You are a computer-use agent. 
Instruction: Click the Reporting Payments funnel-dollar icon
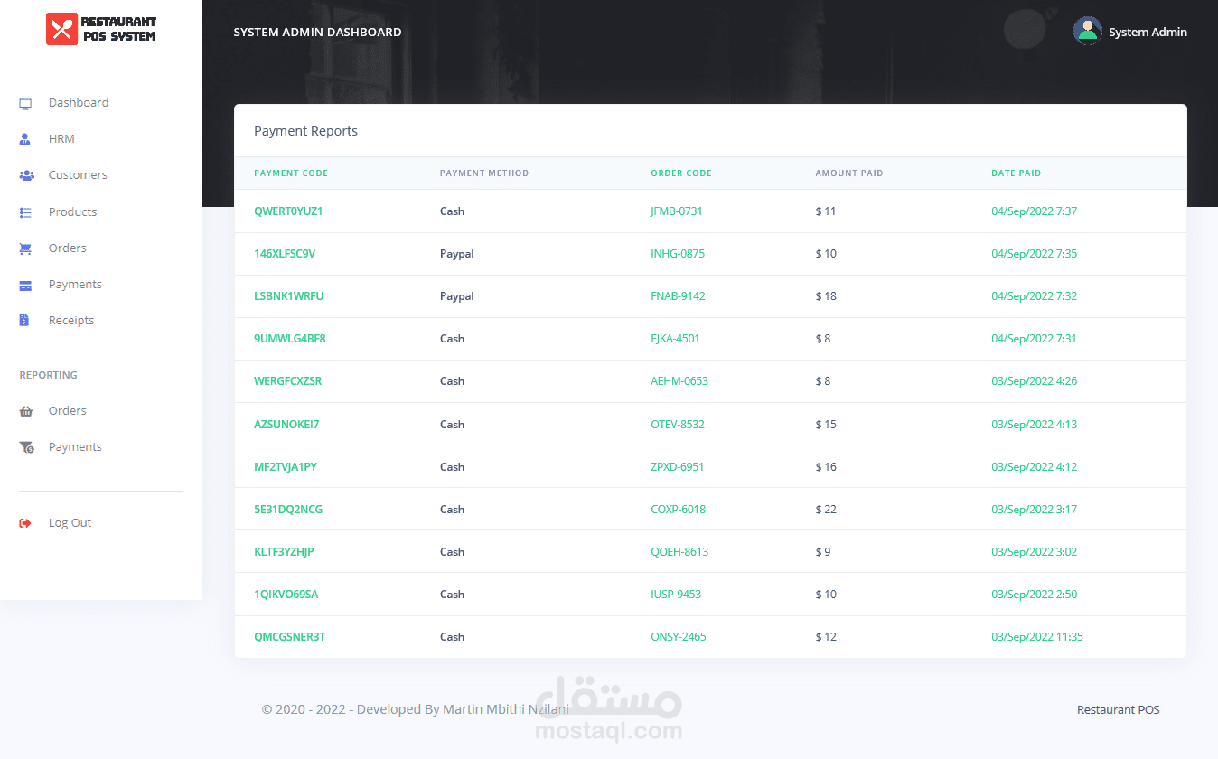coord(26,447)
